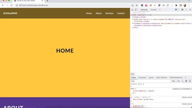This screenshot has width=192, height=108.
Task: Open the DOM Breakpoints tab
Action: pyautogui.click(x=176, y=77)
